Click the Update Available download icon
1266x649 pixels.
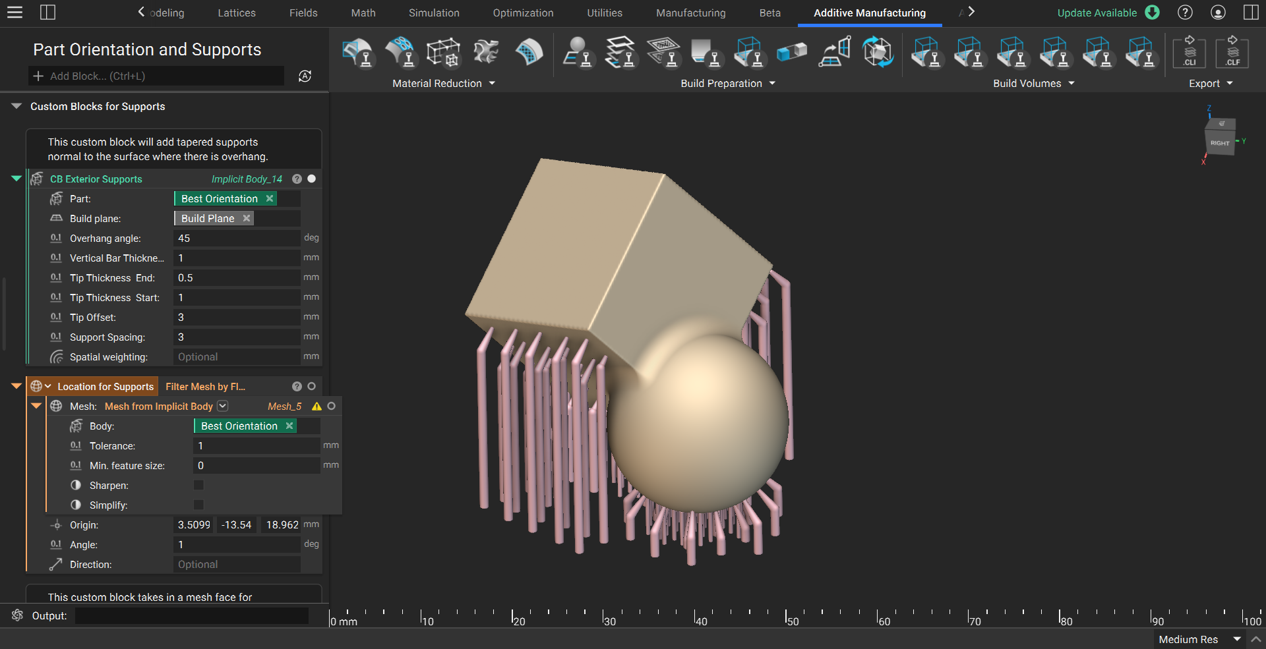1152,13
